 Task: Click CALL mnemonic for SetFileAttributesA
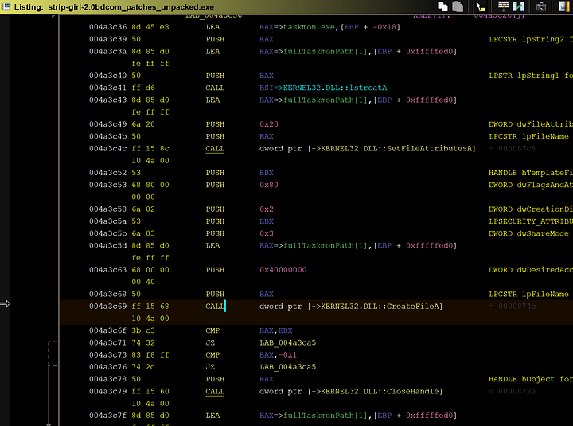click(215, 148)
